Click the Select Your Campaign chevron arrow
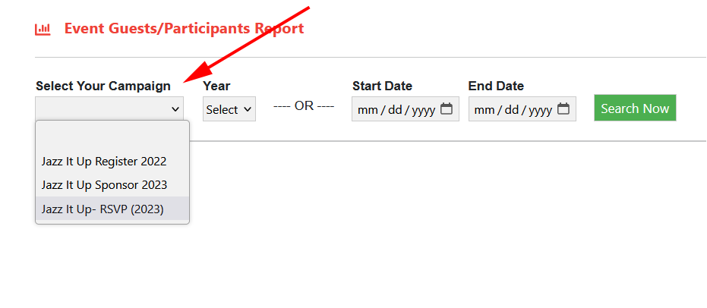 point(175,109)
